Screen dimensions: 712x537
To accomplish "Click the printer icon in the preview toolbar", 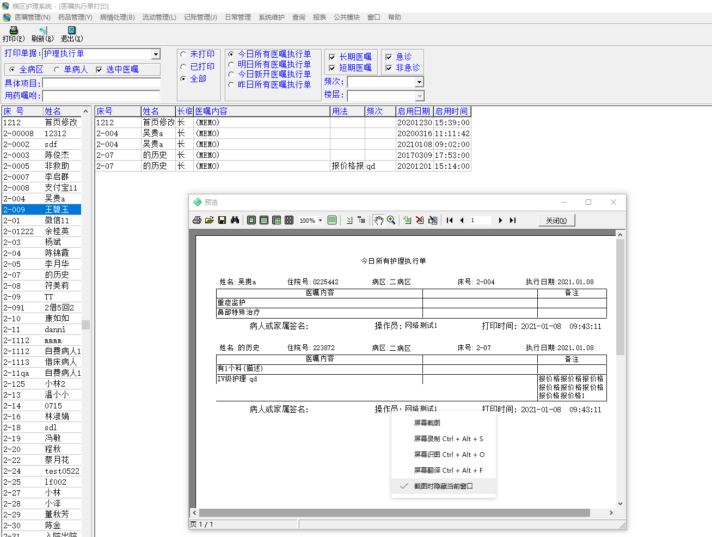I will [197, 220].
